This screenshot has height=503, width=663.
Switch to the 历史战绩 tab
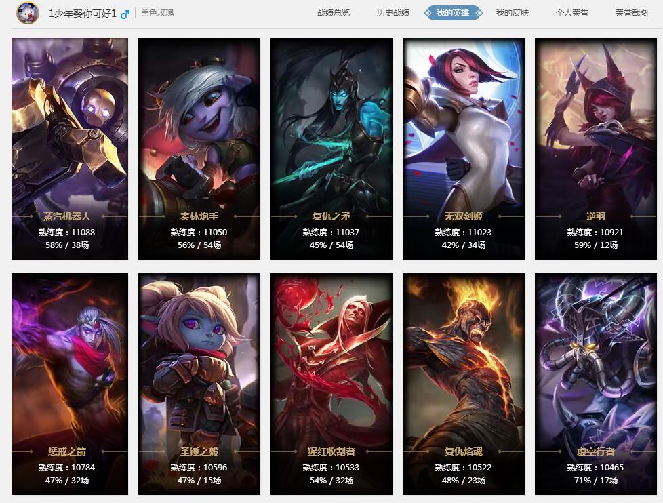393,13
